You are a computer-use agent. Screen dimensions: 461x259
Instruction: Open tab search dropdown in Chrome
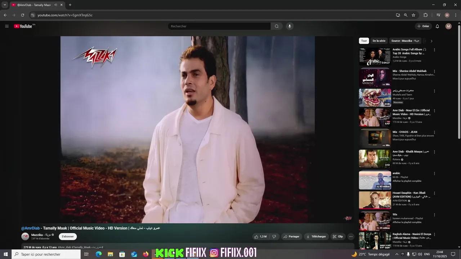coord(5,5)
